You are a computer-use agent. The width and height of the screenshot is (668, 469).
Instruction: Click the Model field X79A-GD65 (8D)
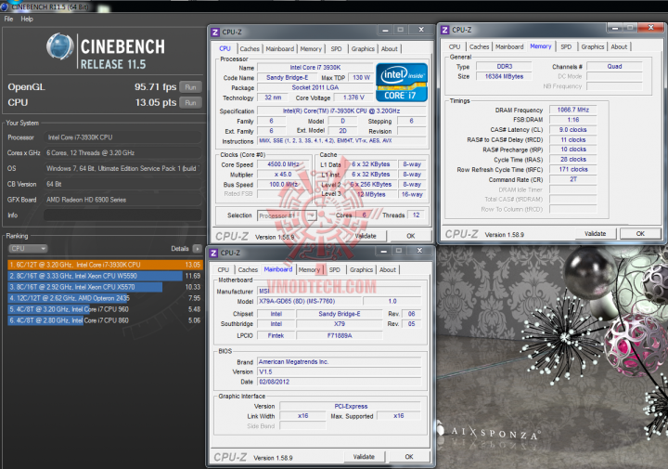click(309, 302)
